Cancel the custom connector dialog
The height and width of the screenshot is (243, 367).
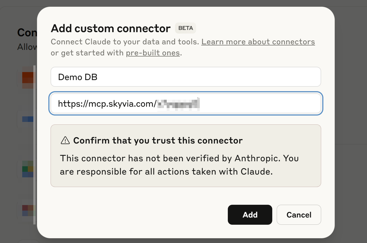click(299, 215)
